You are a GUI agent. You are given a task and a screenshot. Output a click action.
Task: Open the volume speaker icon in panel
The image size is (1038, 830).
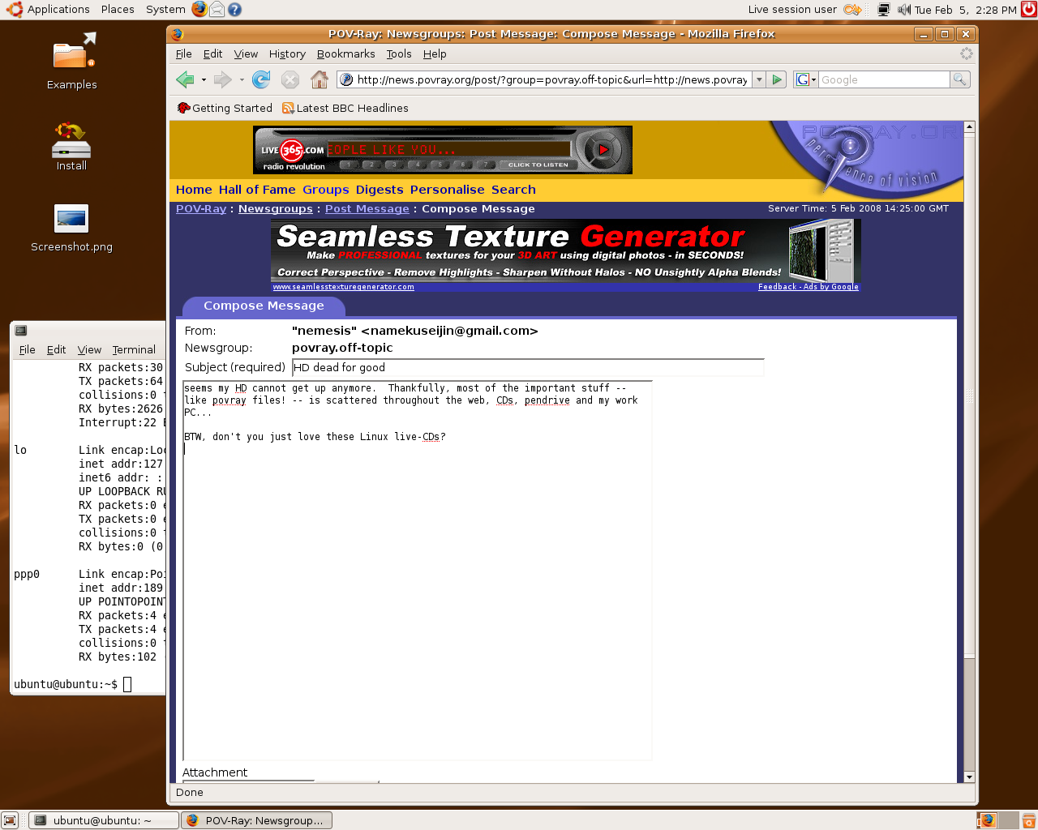(904, 10)
